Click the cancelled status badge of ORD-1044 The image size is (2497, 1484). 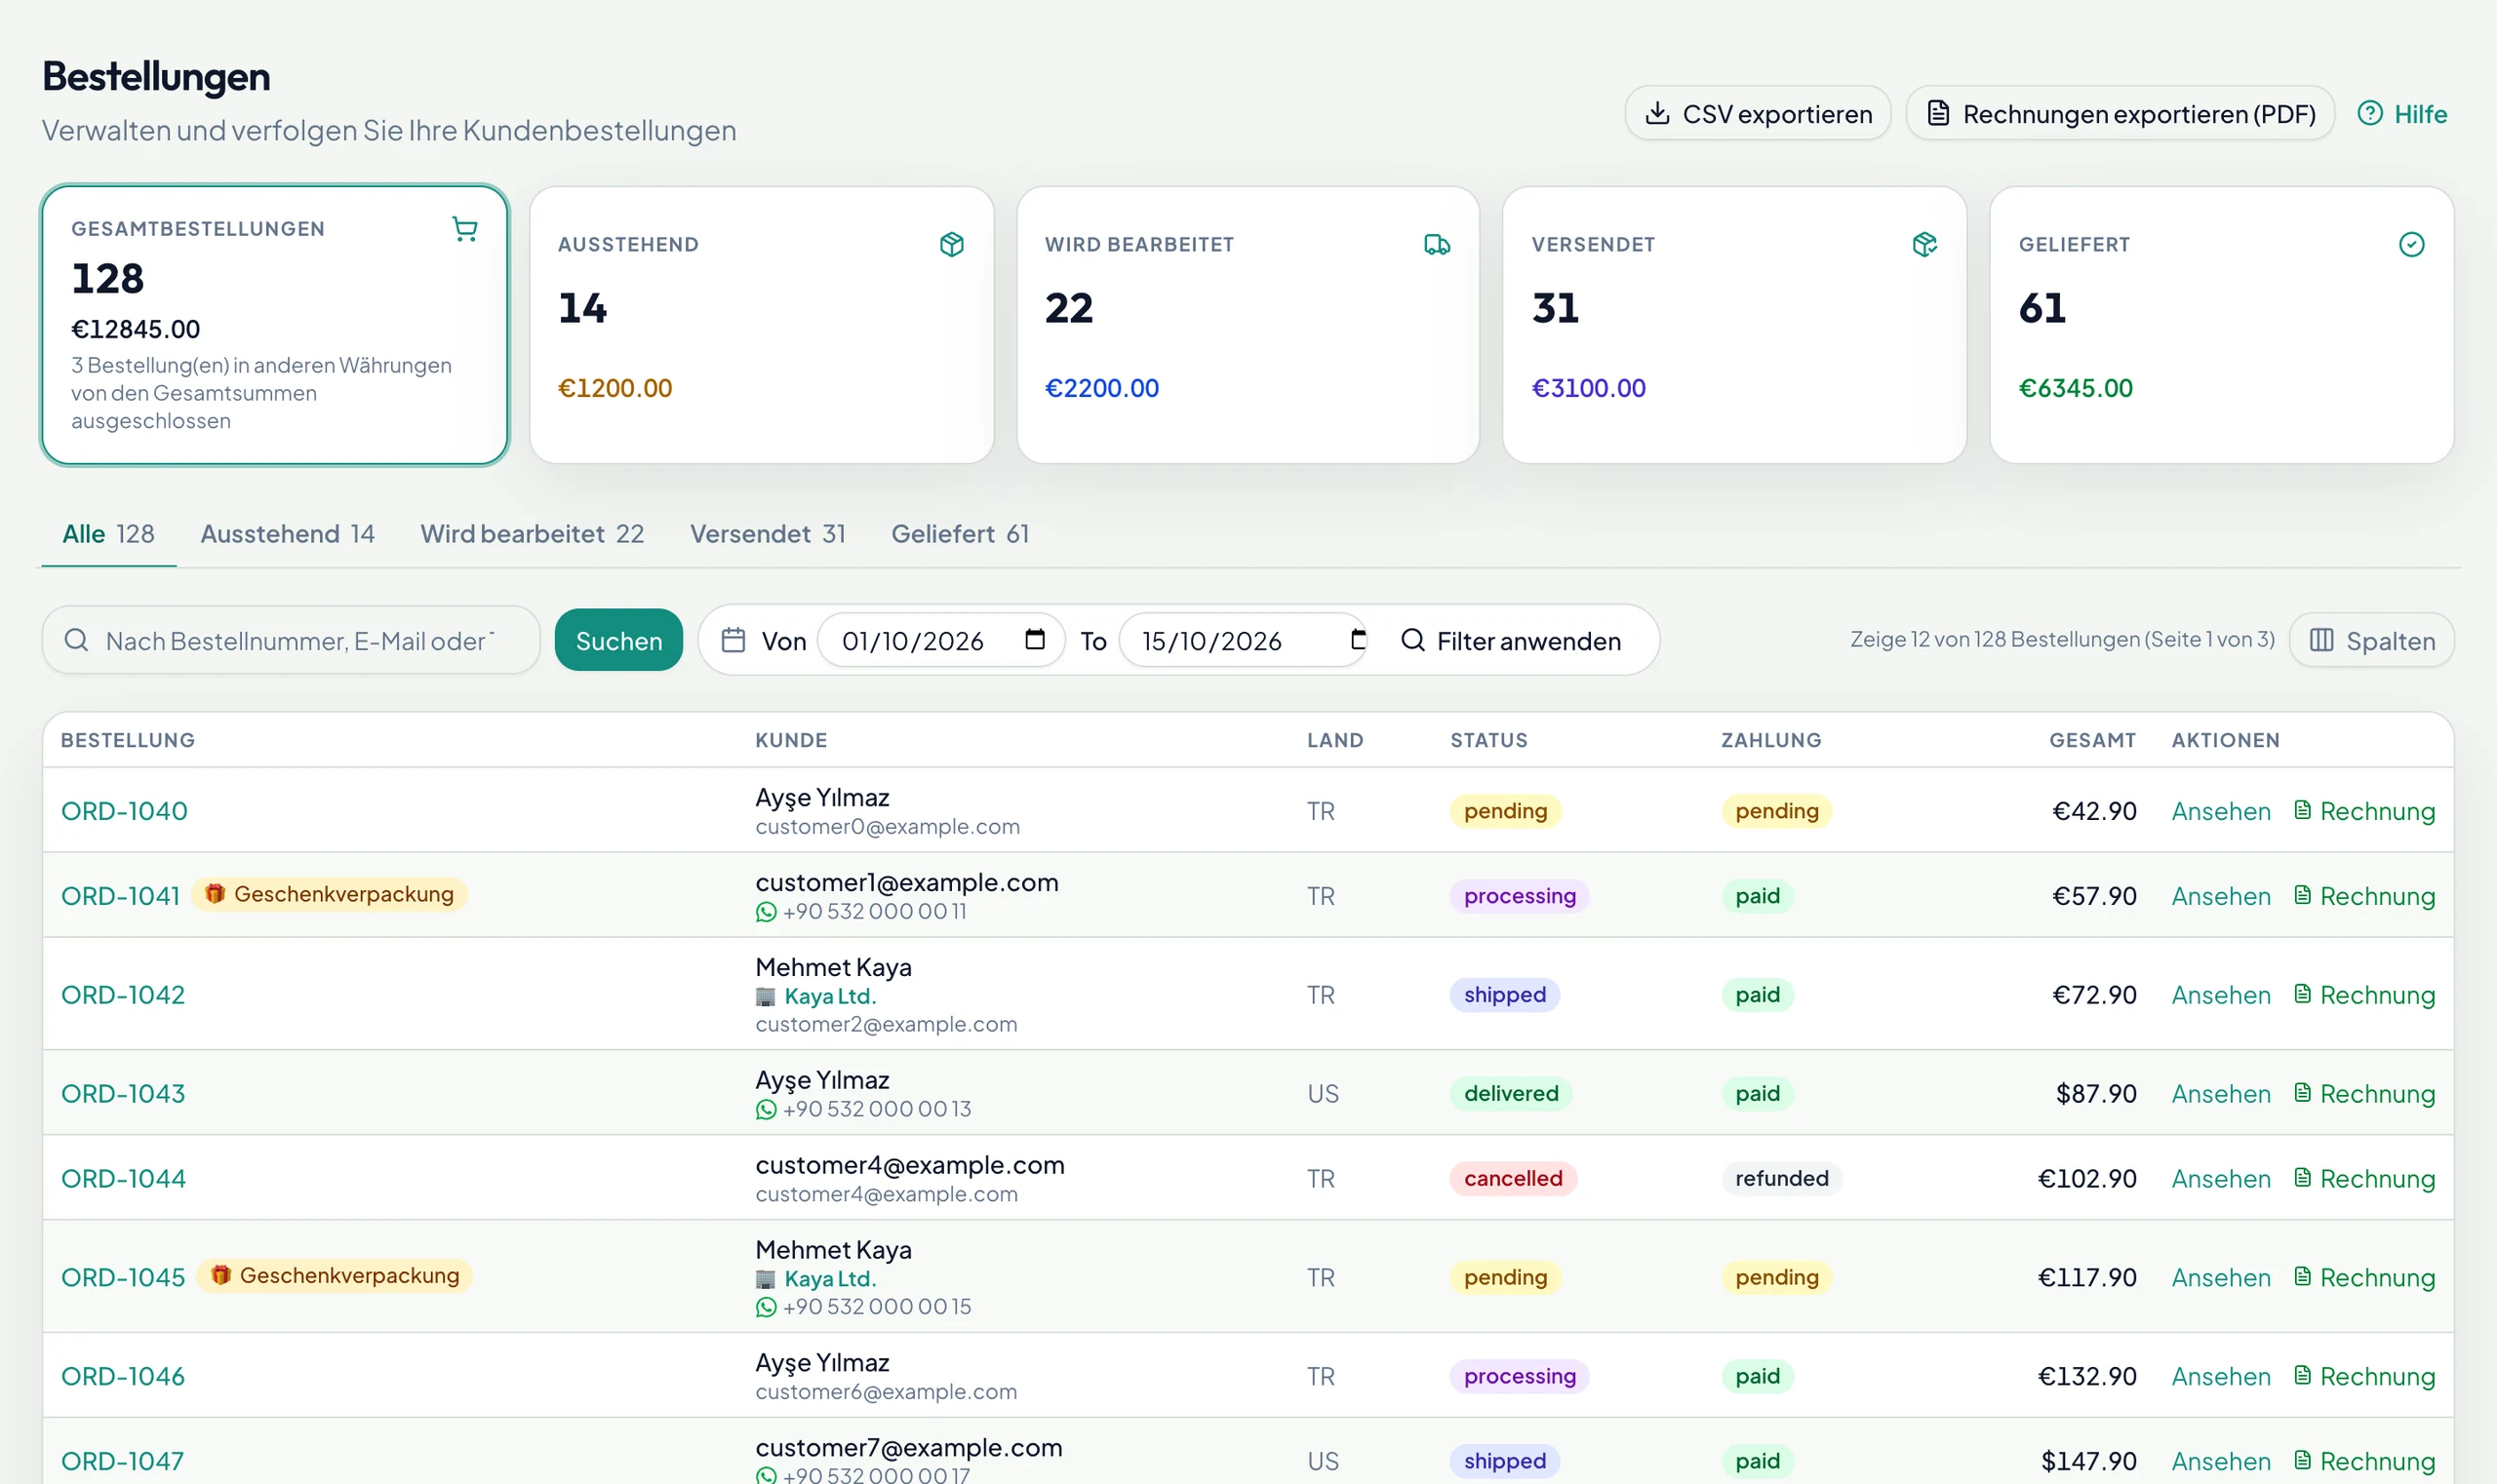coord(1513,1178)
